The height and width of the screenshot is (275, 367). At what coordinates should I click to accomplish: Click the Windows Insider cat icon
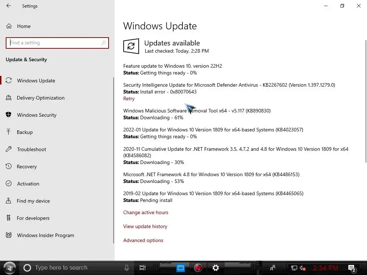click(x=9, y=235)
